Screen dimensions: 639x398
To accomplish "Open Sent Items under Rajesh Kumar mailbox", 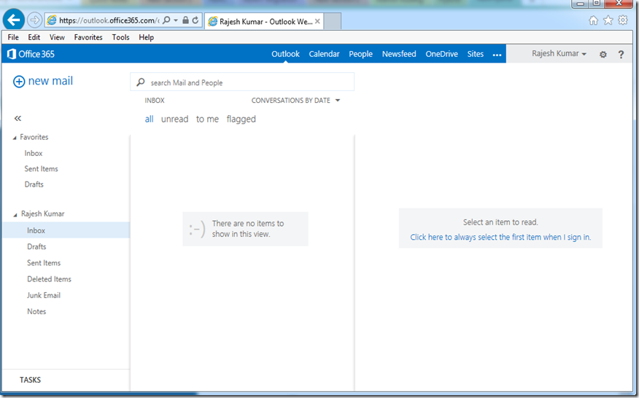I will click(x=44, y=262).
